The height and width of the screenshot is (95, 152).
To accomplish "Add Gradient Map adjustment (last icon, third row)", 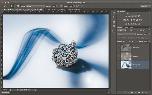I will click(139, 24).
